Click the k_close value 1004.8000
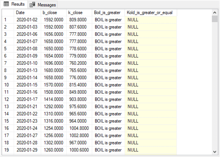Image resolution: width=220 pixels, height=157 pixels. pyautogui.click(x=79, y=128)
